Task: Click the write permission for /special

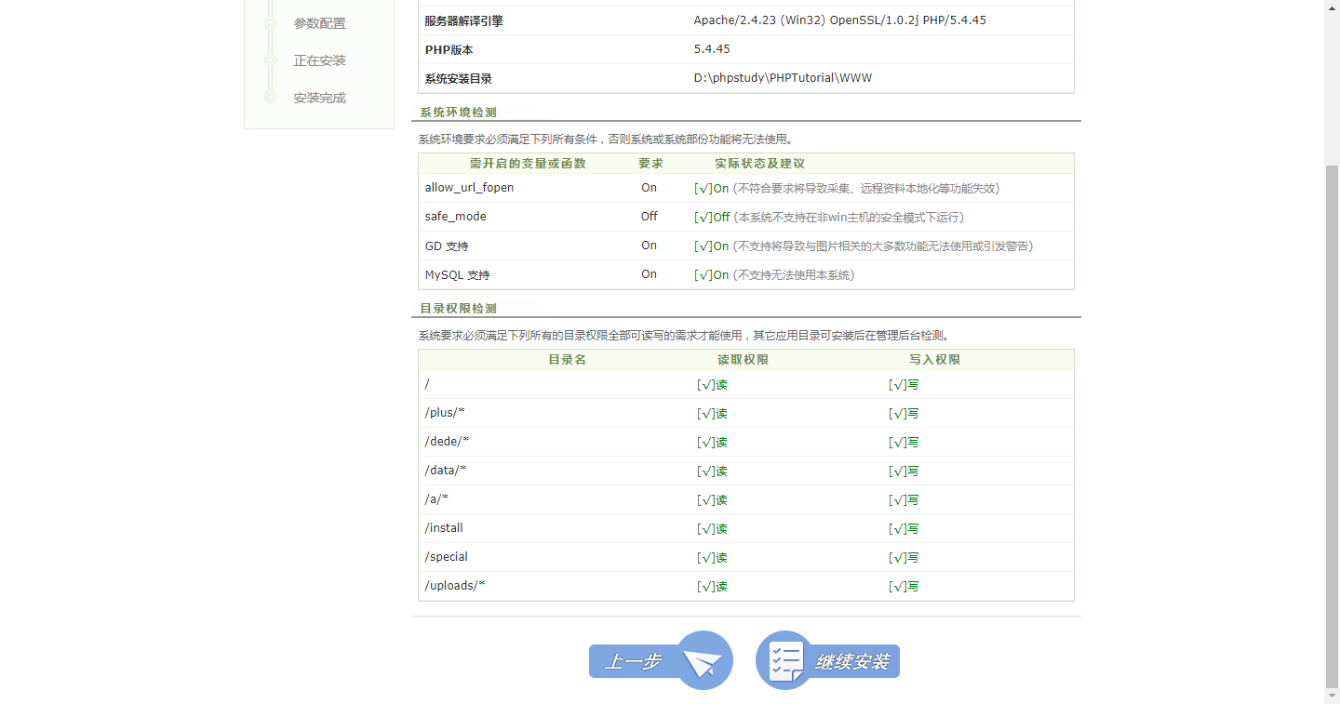Action: [x=904, y=557]
